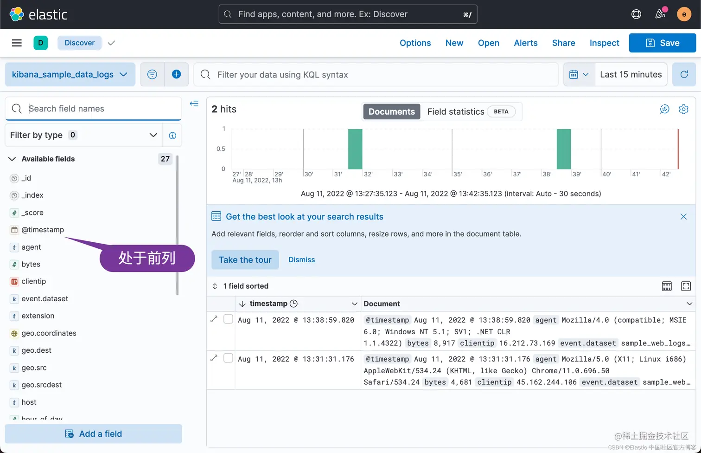Open the display options table icon
Screen dimensions: 701x453
coord(667,286)
